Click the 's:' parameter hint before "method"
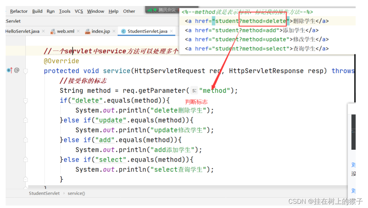The width and height of the screenshot is (368, 208). click(194, 90)
